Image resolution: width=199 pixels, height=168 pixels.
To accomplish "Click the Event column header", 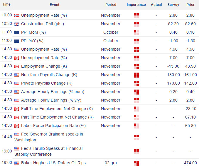I will pyautogui.click(x=54, y=5).
